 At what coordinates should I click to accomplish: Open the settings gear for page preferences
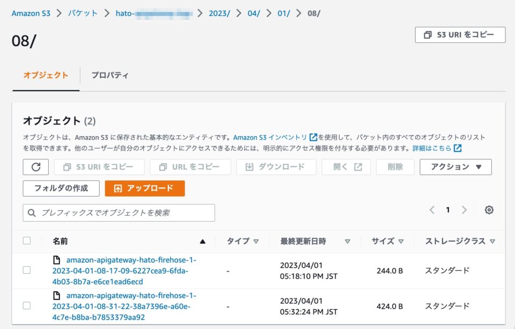(x=489, y=210)
